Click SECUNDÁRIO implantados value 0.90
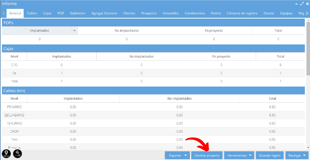Screen dimensions: 310x160 (73, 115)
